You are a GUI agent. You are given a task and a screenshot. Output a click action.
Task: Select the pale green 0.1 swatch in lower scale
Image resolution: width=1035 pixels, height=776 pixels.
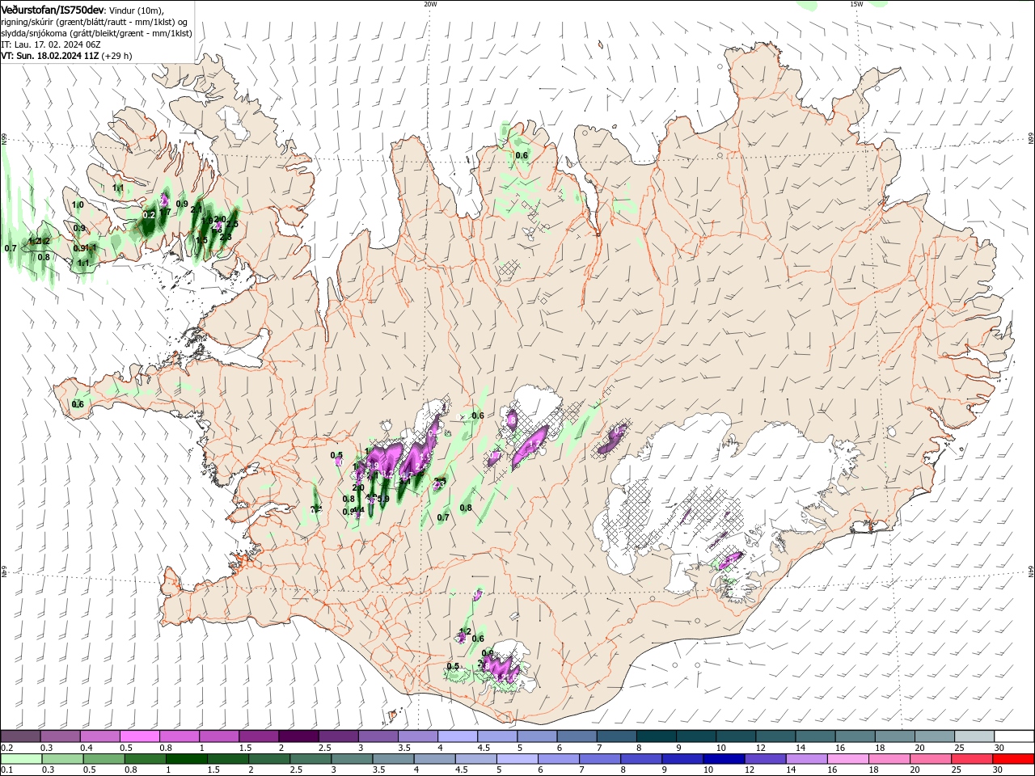[x=21, y=759]
